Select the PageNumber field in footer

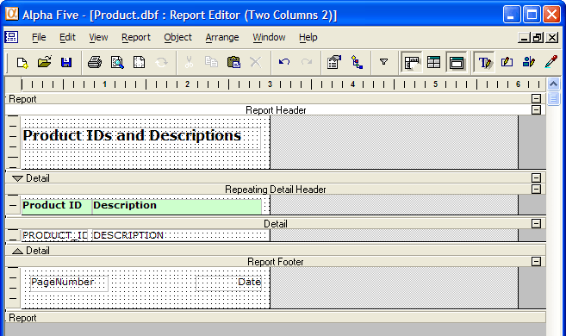pos(69,283)
